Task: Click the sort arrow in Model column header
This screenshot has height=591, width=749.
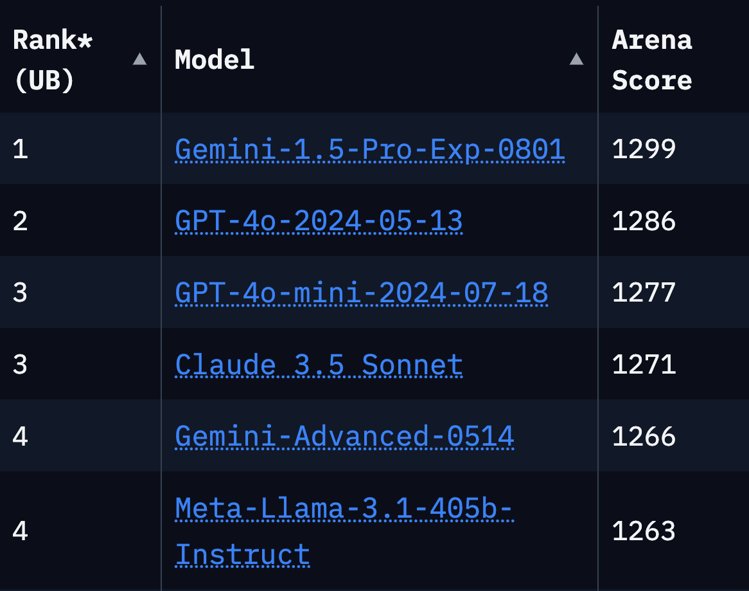Action: (576, 60)
